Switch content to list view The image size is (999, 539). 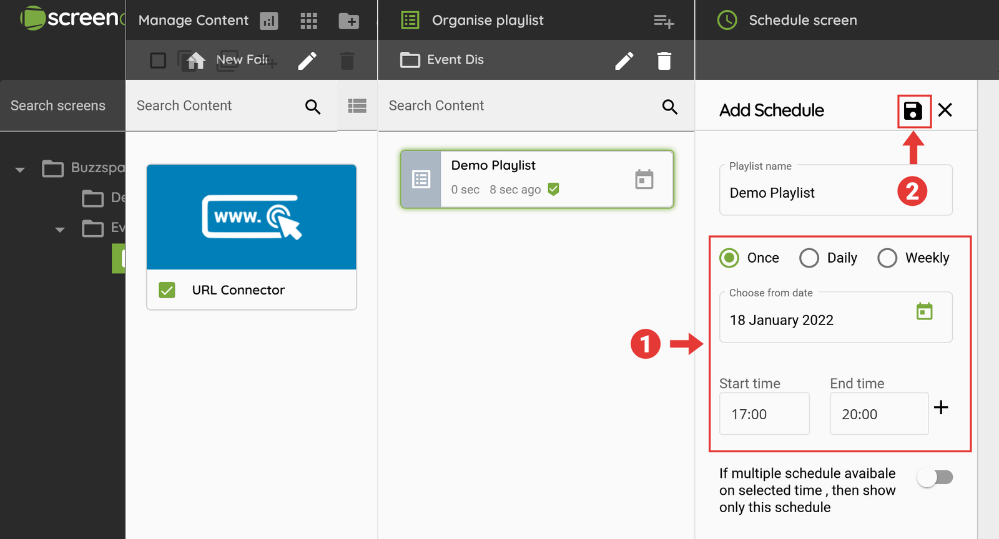point(357,106)
